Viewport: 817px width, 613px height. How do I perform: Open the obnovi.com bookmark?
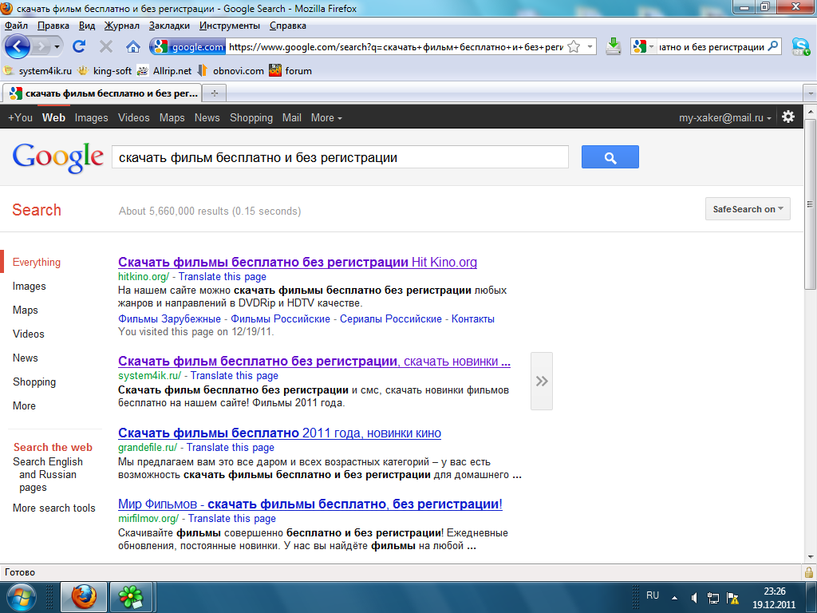tap(231, 71)
